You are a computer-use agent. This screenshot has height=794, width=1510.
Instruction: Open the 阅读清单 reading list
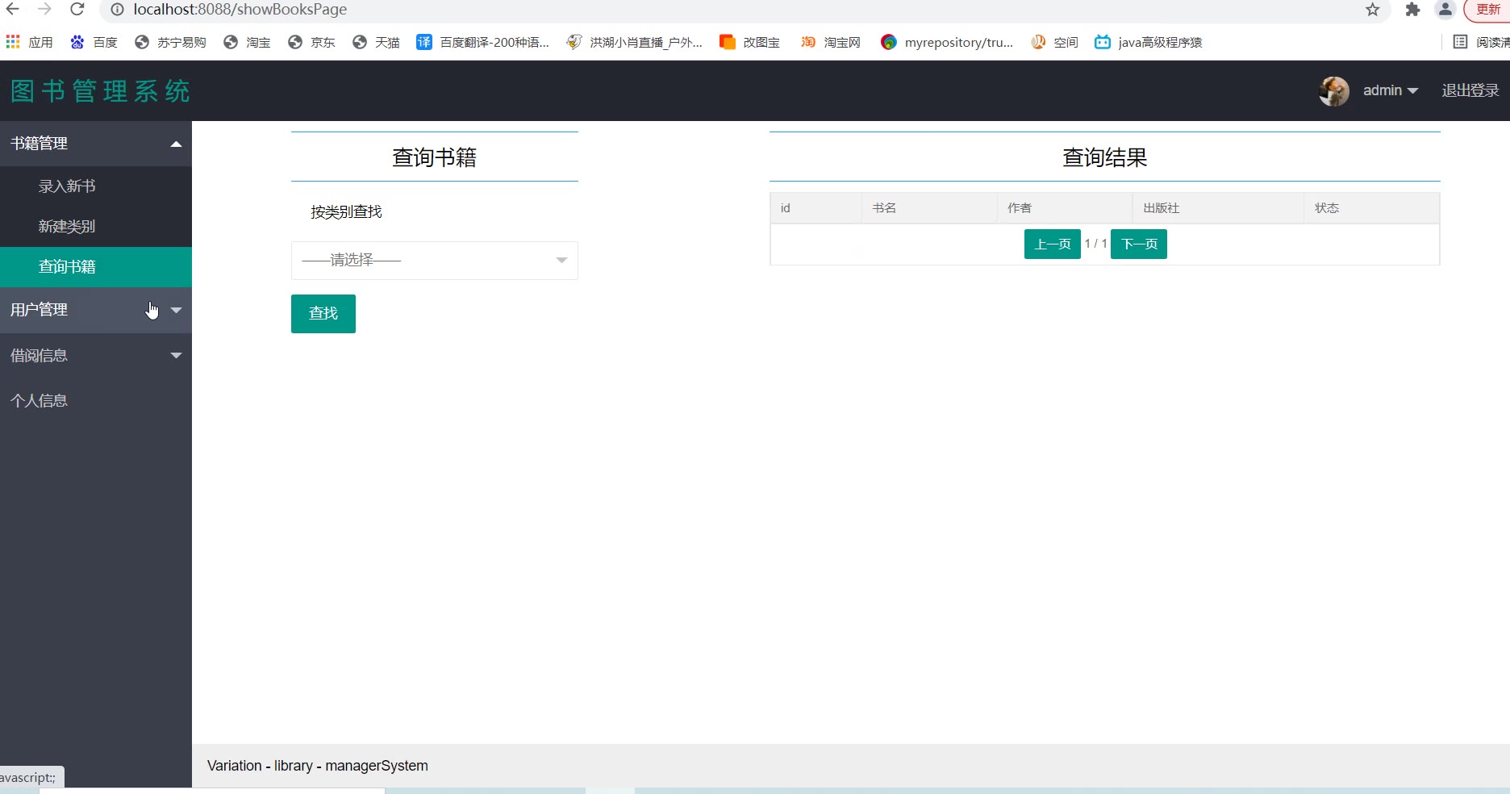click(x=1481, y=42)
